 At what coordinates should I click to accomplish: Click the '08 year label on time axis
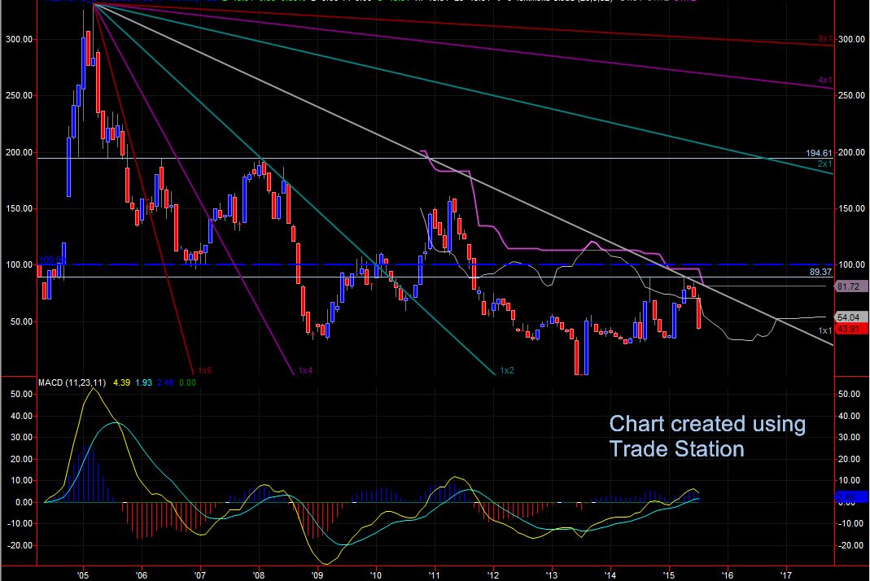pos(259,573)
